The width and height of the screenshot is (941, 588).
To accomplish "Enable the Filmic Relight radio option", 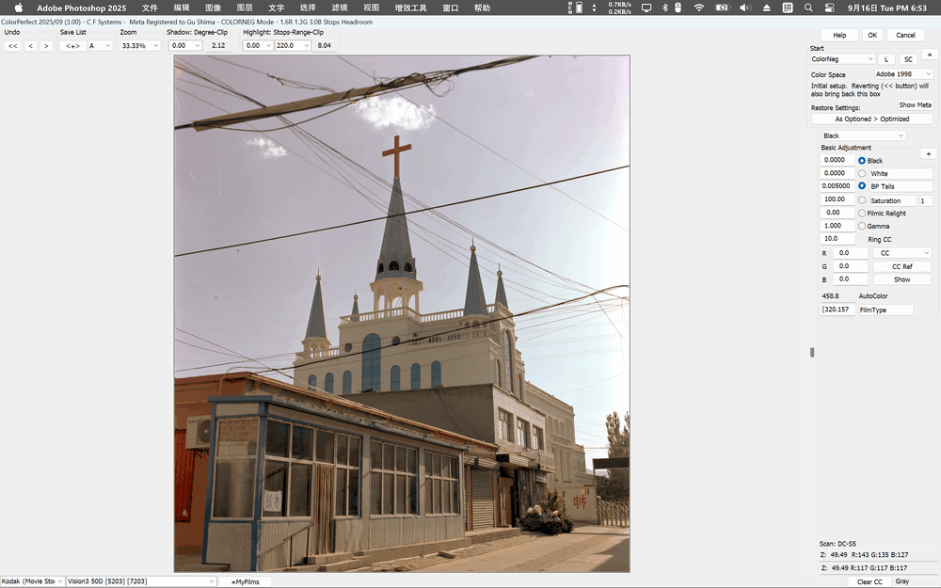I will pyautogui.click(x=862, y=213).
